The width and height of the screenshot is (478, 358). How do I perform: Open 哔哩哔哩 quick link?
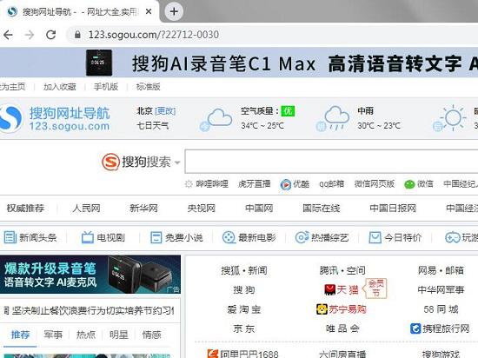(x=212, y=184)
